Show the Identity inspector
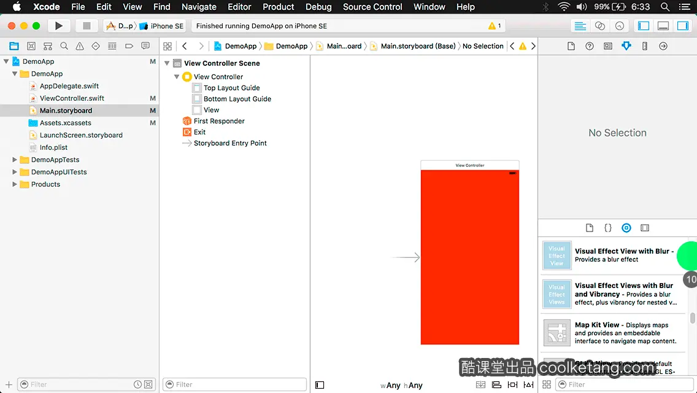The image size is (697, 393). (607, 46)
